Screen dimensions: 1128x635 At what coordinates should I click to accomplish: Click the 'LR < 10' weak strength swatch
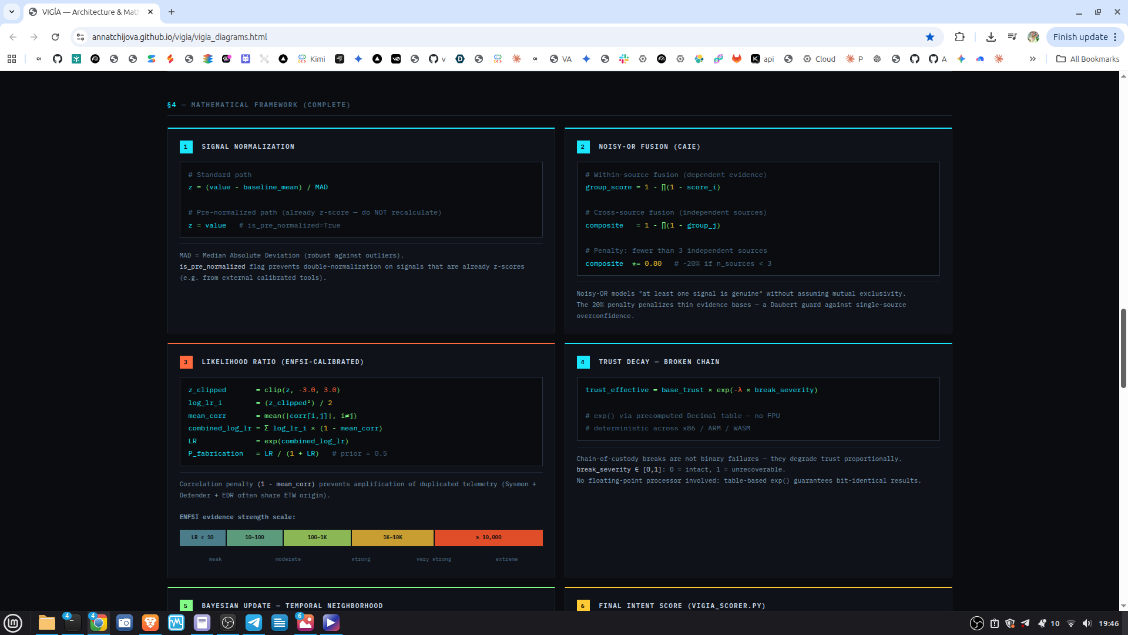[203, 537]
